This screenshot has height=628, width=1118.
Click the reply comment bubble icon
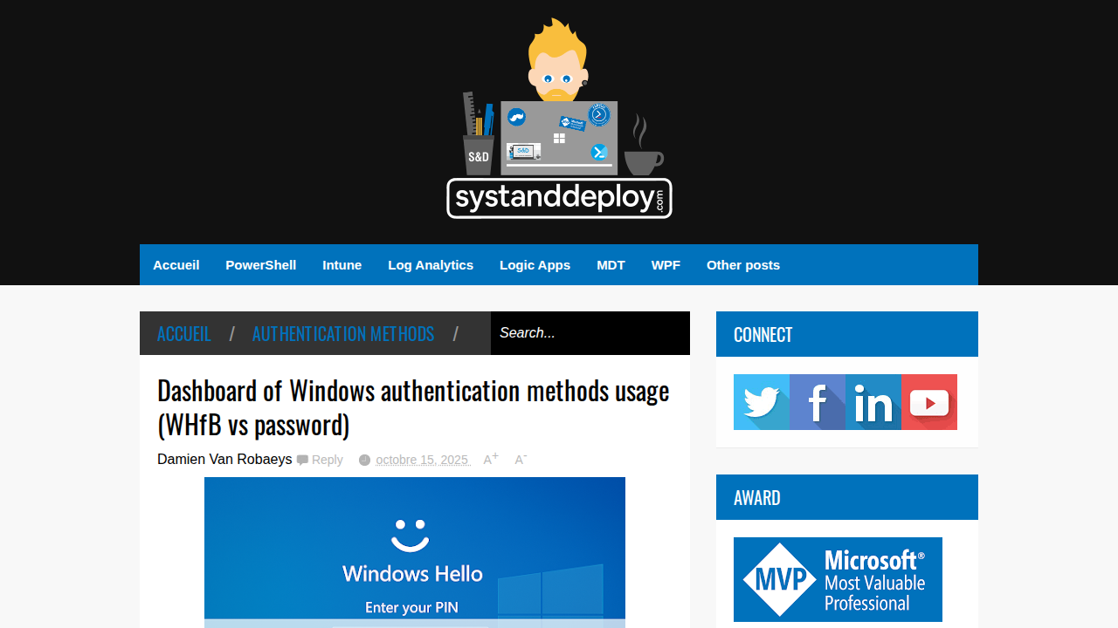coord(302,460)
